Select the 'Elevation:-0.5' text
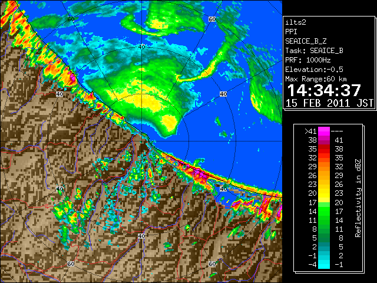The height and width of the screenshot is (283, 377). [314, 70]
